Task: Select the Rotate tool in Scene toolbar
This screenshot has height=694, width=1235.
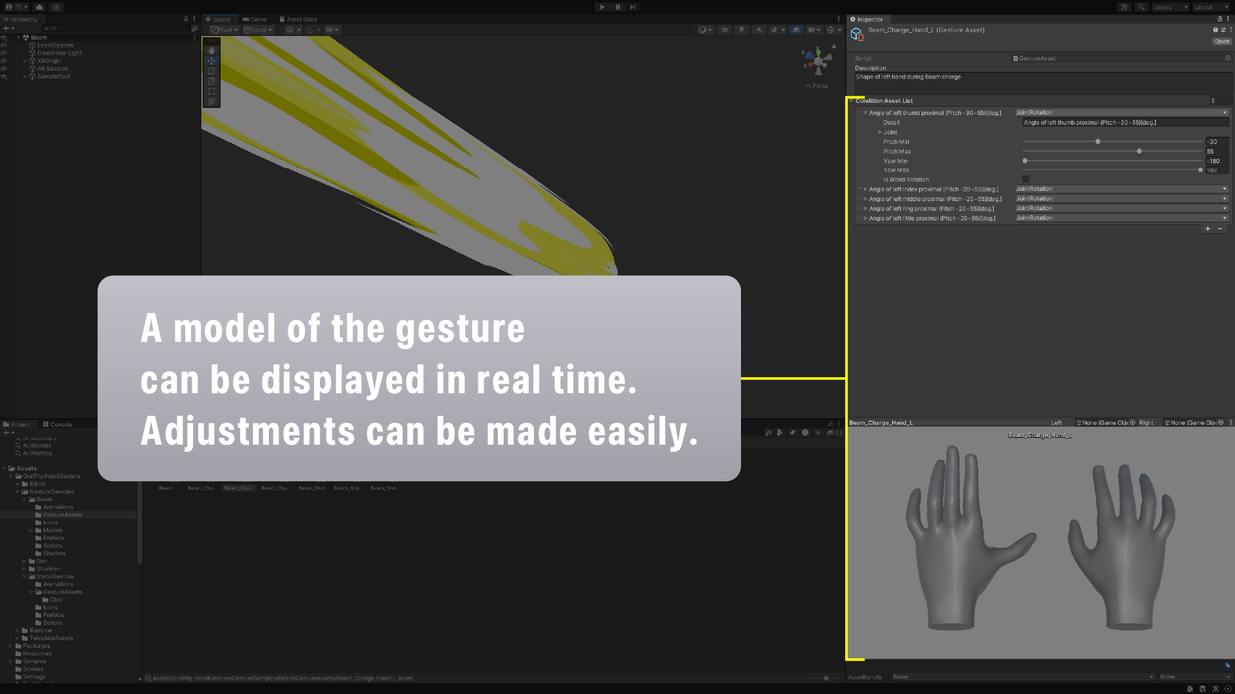Action: (x=212, y=71)
